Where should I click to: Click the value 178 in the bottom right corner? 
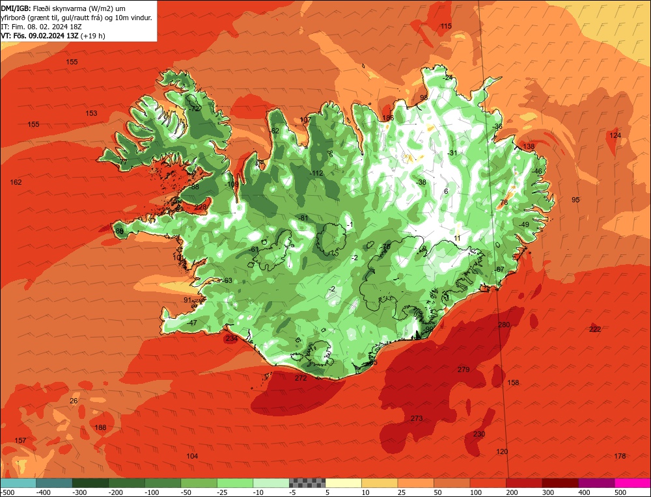click(x=620, y=456)
